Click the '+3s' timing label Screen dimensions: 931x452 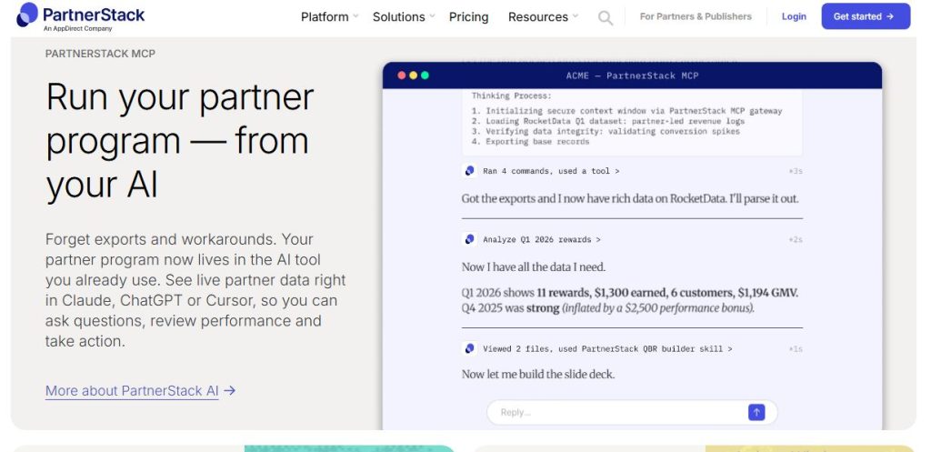pos(796,171)
